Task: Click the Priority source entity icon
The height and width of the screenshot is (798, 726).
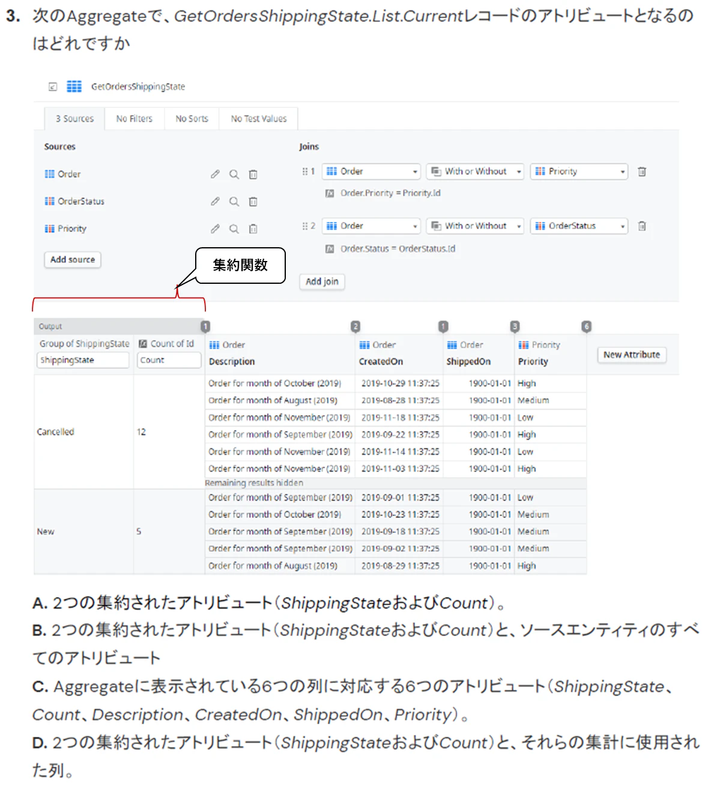Action: point(50,229)
